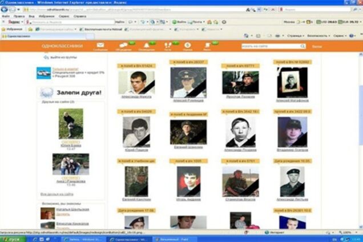Open the Discussions icon in orange navigation bar

(122, 46)
